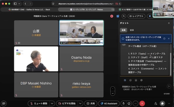Viewport: 174px width, 107px height.
Task: Switch to the Webex ミーティング browser tab
Action: tap(86, 10)
